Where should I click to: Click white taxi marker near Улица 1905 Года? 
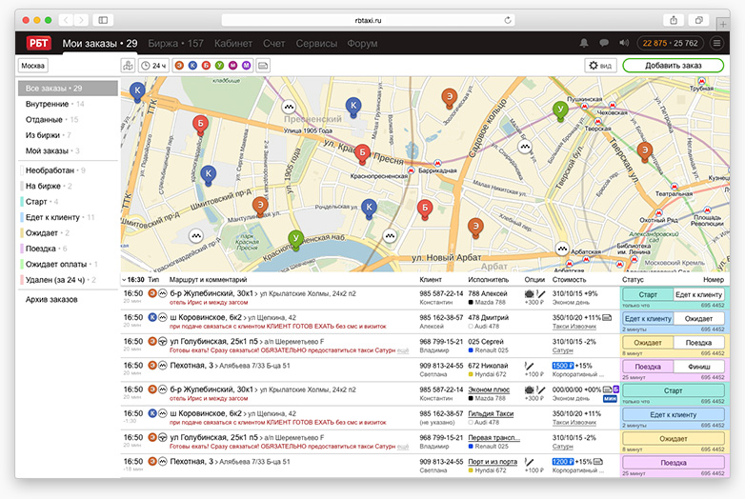coord(289,107)
